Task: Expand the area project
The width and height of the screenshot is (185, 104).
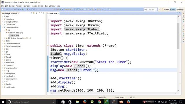Action: [x=3, y=16]
